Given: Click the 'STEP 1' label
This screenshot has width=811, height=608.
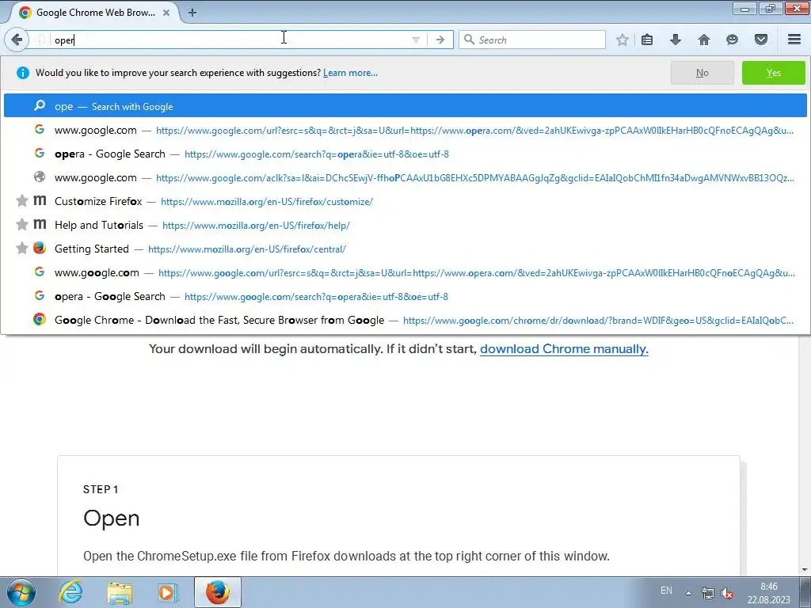Looking at the screenshot, I should (101, 489).
